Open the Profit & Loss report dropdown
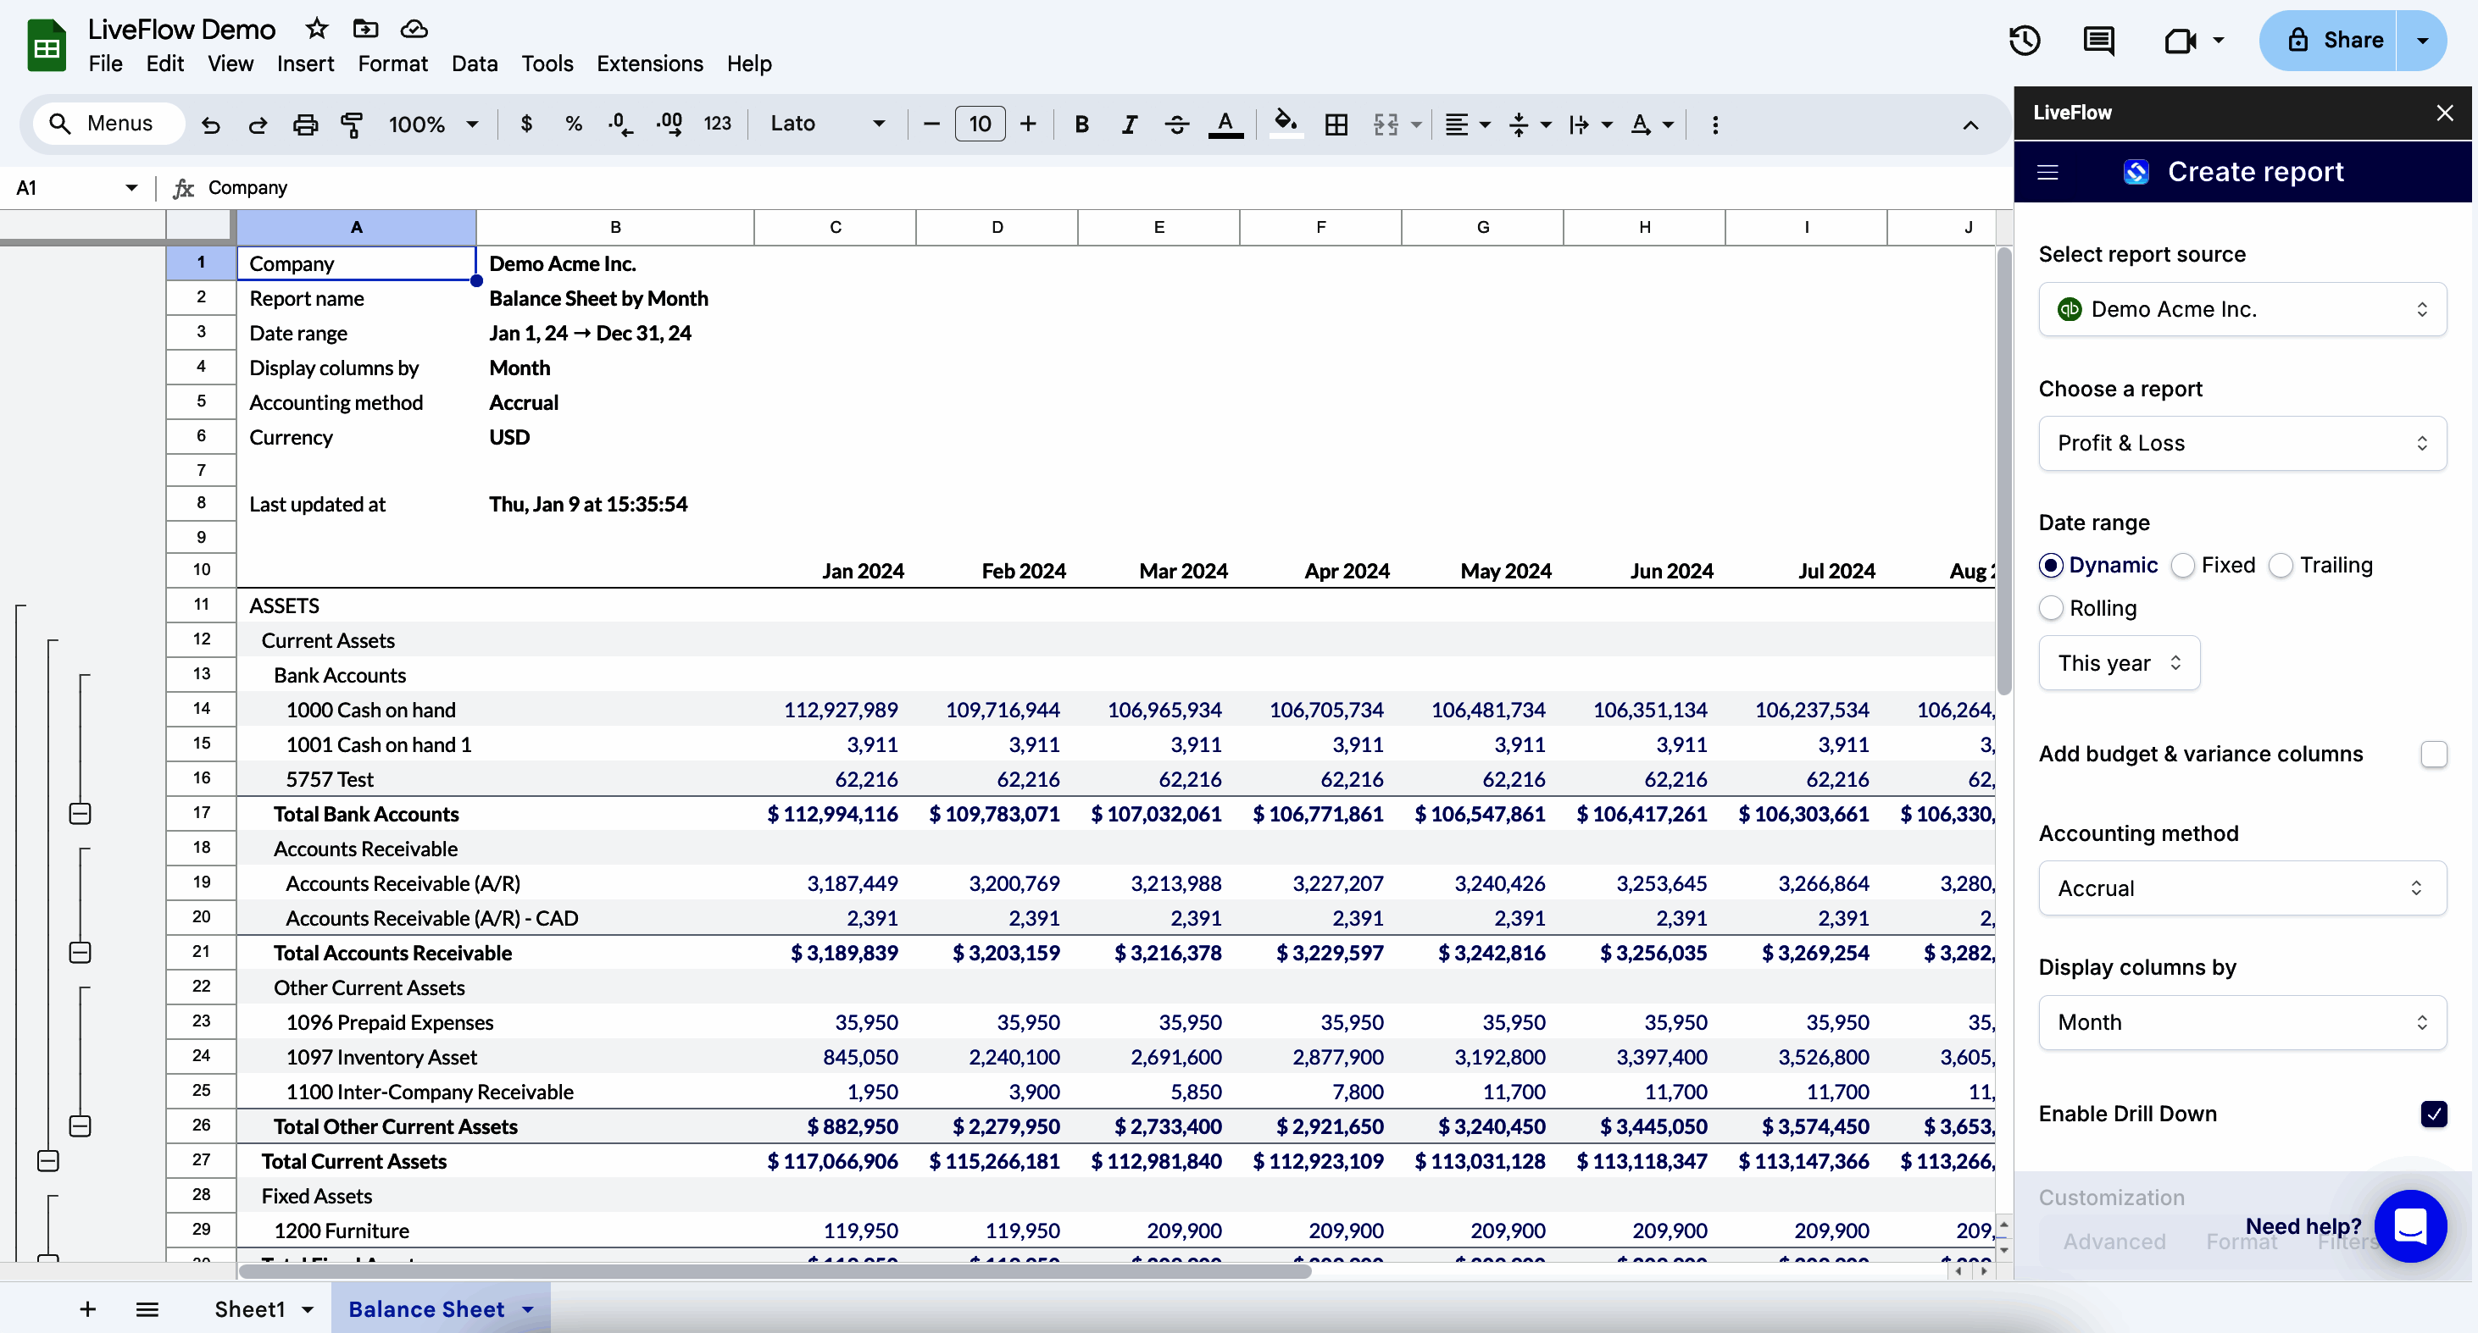This screenshot has width=2478, height=1333. point(2242,443)
